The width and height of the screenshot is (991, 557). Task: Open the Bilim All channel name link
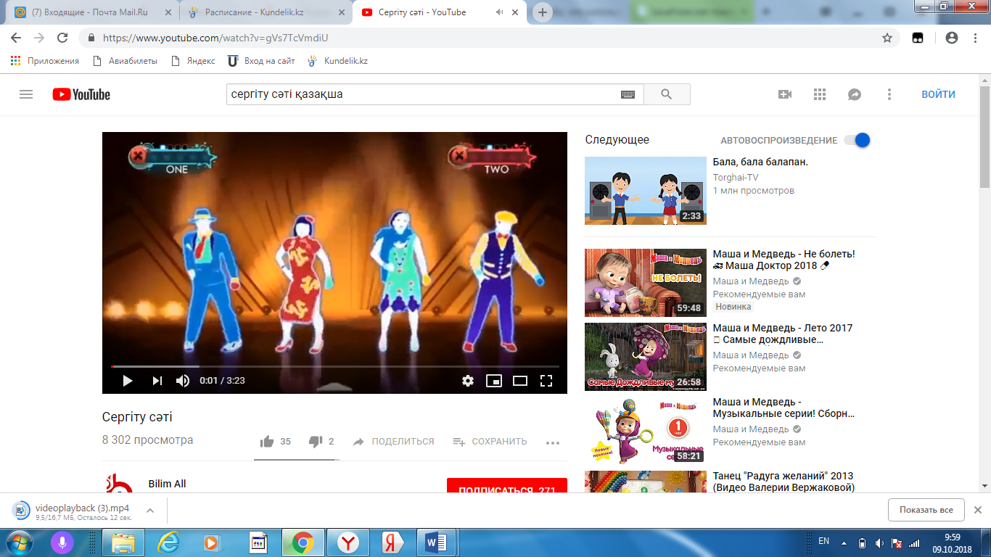coord(167,484)
